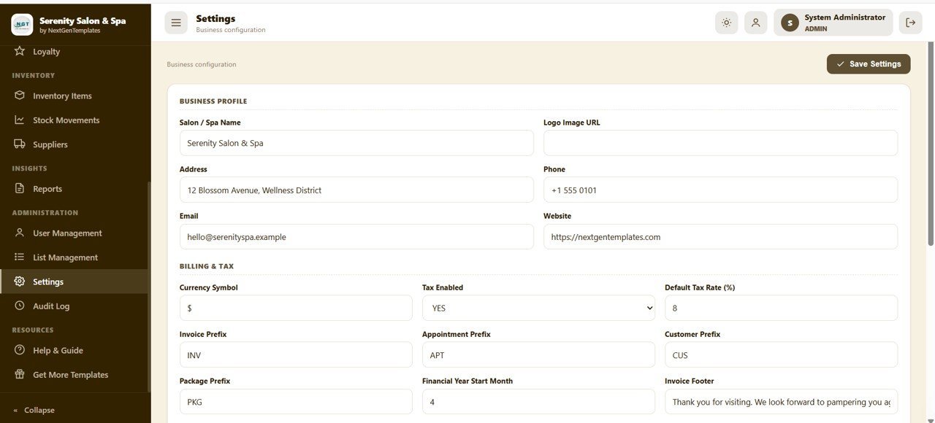Click the Package Prefix field

(x=296, y=401)
